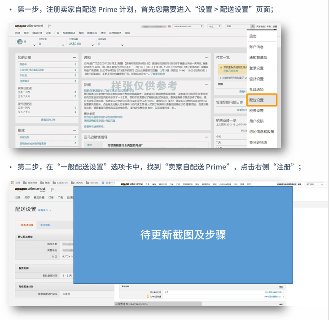Screen dimensions: 329x320
Task: Open the three-dot menu on the 通知 card
Action: [x=206, y=57]
